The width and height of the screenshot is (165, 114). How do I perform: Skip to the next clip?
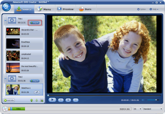[76, 100]
